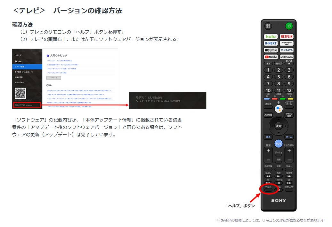
Task: Click the ヘルプ help button on remote
Action: click(x=268, y=190)
